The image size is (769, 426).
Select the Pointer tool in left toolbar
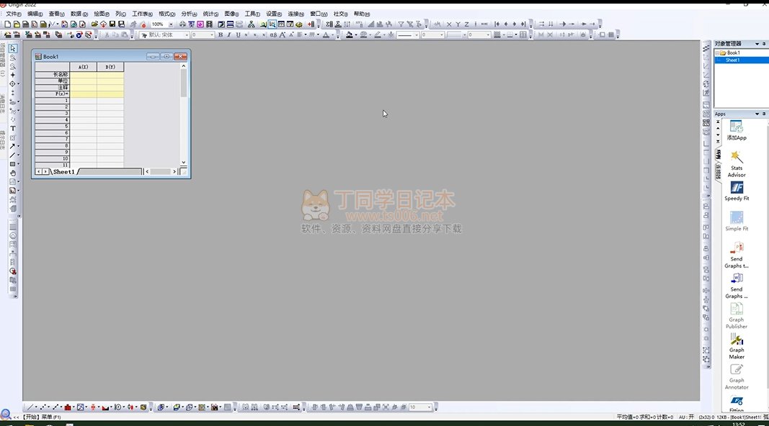tap(13, 48)
